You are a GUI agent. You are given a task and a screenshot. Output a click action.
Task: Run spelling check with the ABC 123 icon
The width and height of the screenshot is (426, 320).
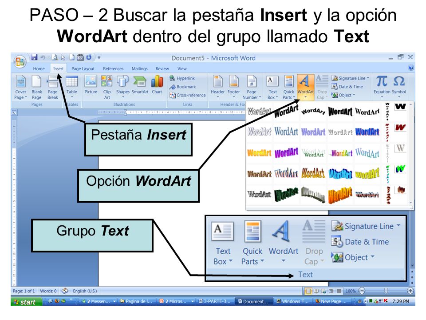tap(80, 57)
